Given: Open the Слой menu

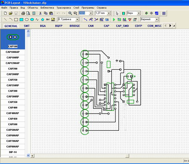Looking at the screenshot, I should tap(76, 8).
